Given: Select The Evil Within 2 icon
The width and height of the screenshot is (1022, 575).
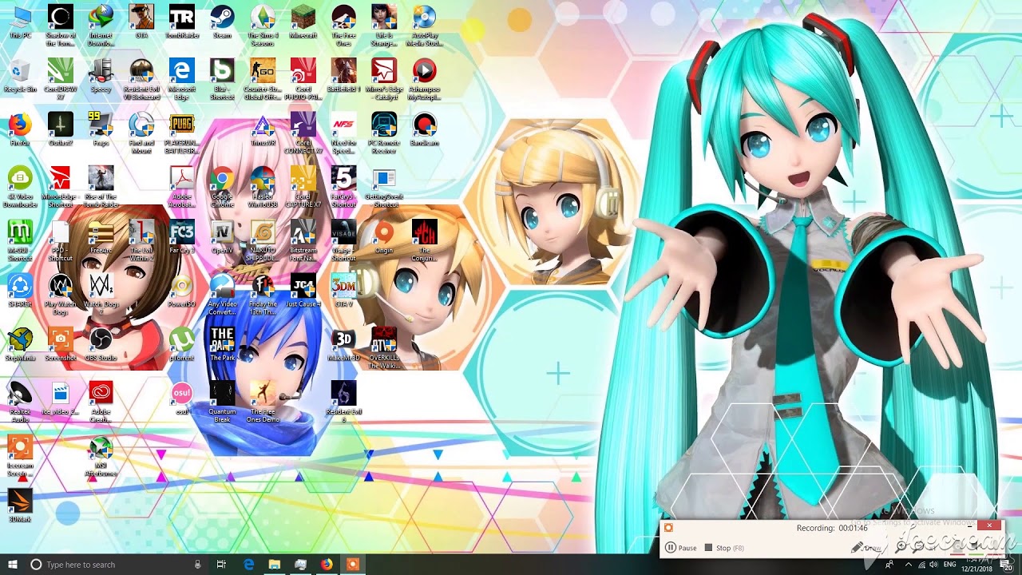Looking at the screenshot, I should pos(141,240).
